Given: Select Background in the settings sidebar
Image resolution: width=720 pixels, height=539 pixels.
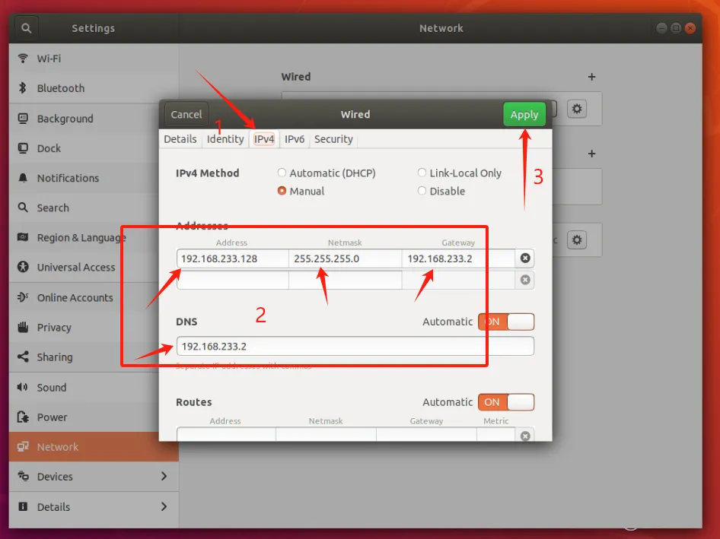Looking at the screenshot, I should click(x=93, y=119).
